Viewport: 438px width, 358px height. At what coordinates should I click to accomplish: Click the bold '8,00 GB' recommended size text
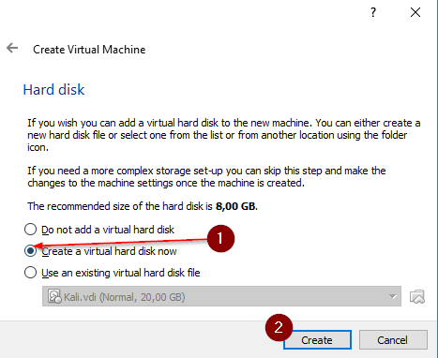click(x=235, y=206)
